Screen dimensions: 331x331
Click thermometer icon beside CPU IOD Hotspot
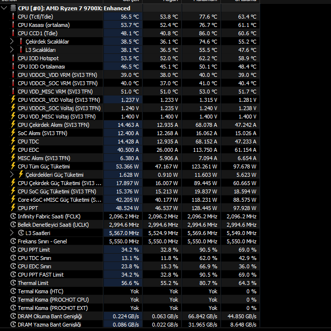(x=13, y=58)
